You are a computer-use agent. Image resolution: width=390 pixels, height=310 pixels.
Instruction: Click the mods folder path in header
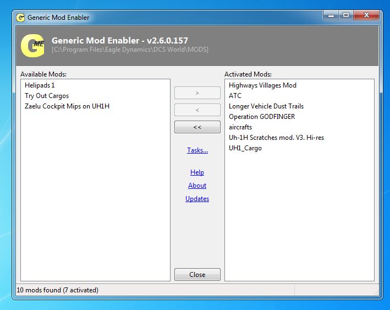pyautogui.click(x=130, y=50)
